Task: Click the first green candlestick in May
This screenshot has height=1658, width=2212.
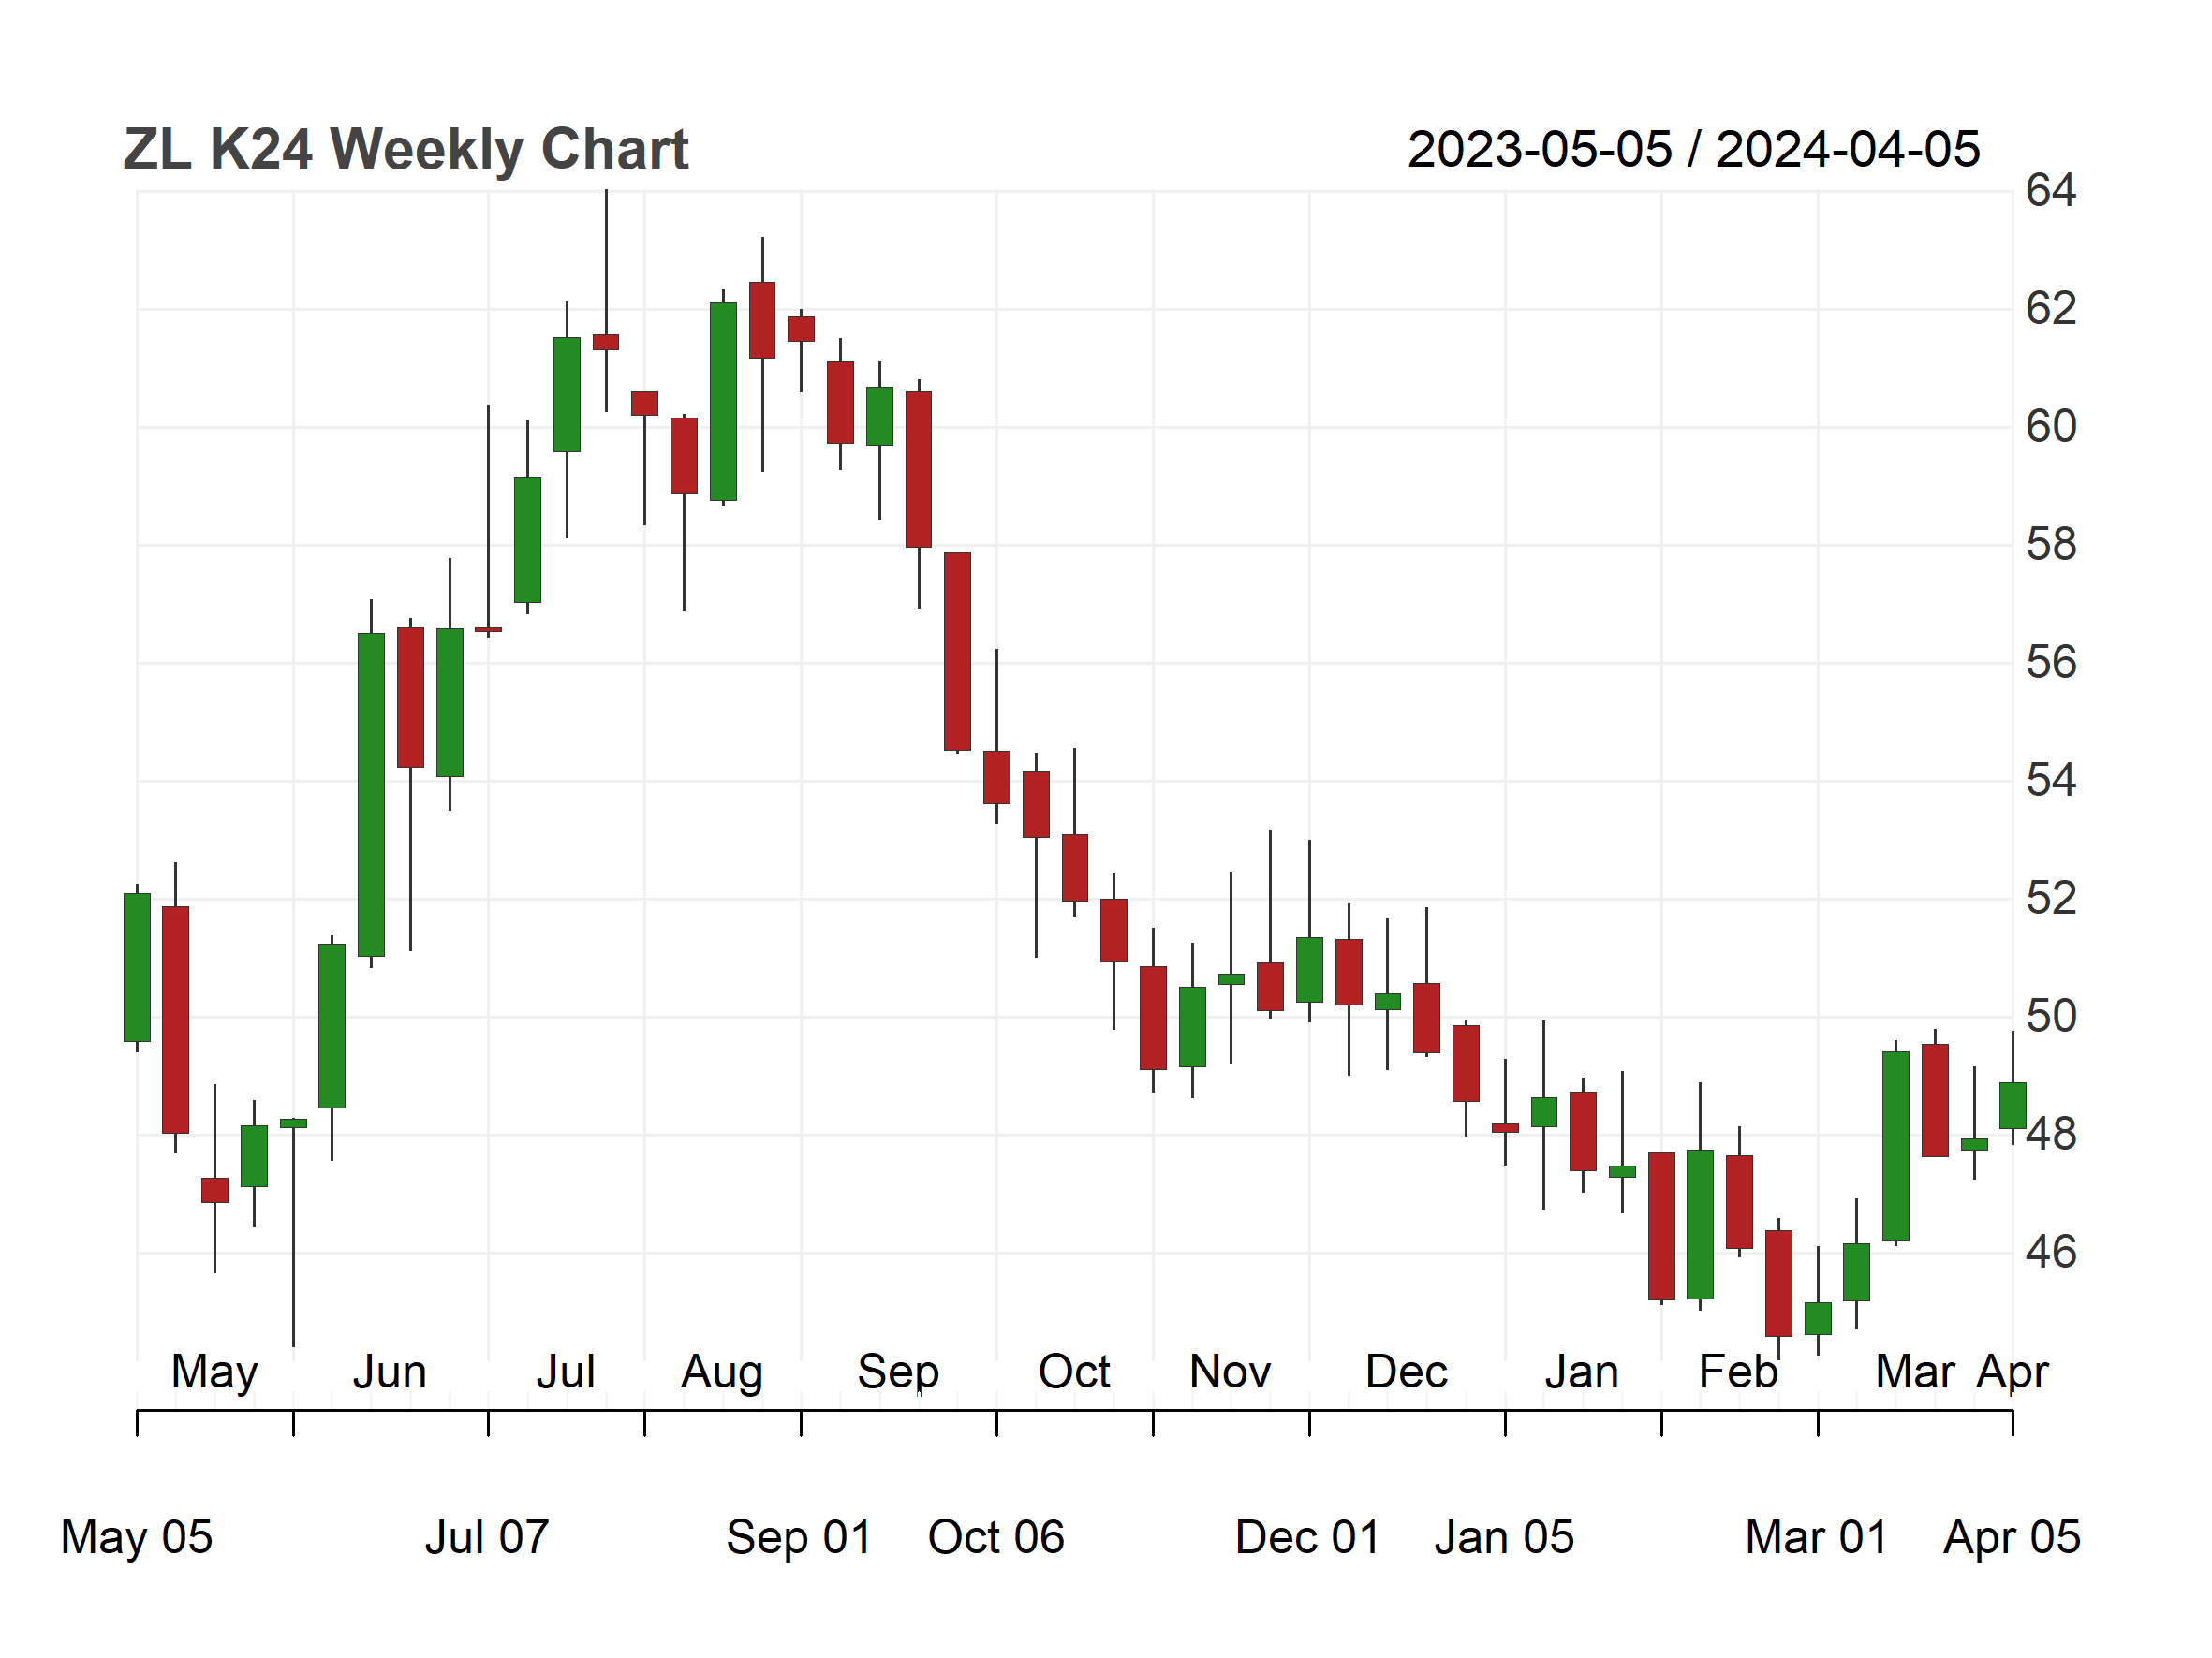Action: tap(137, 967)
